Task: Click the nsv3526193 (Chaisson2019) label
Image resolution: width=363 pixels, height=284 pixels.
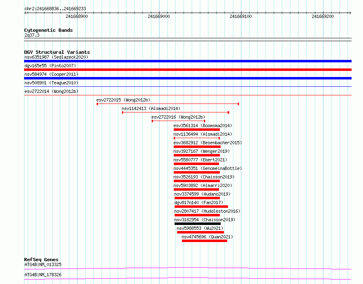Action: (x=204, y=177)
